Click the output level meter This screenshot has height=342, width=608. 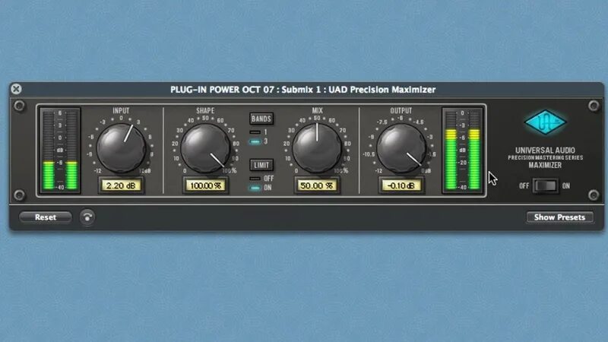pyautogui.click(x=463, y=150)
